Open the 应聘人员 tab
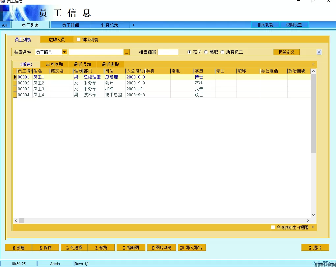The height and width of the screenshot is (267, 336). (57, 40)
